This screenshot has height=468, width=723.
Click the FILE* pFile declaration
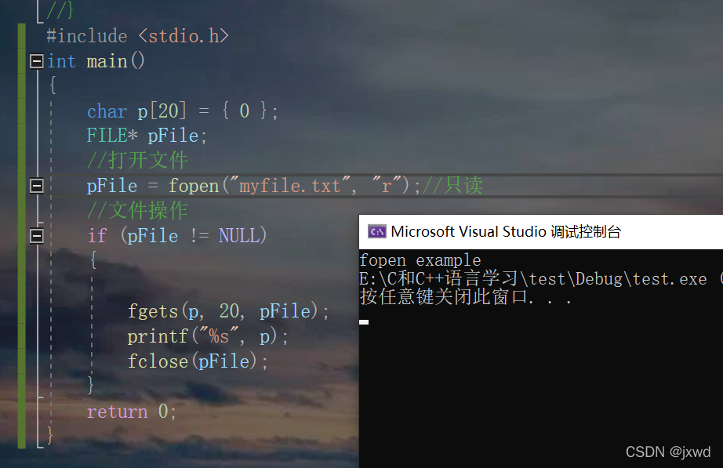(147, 136)
